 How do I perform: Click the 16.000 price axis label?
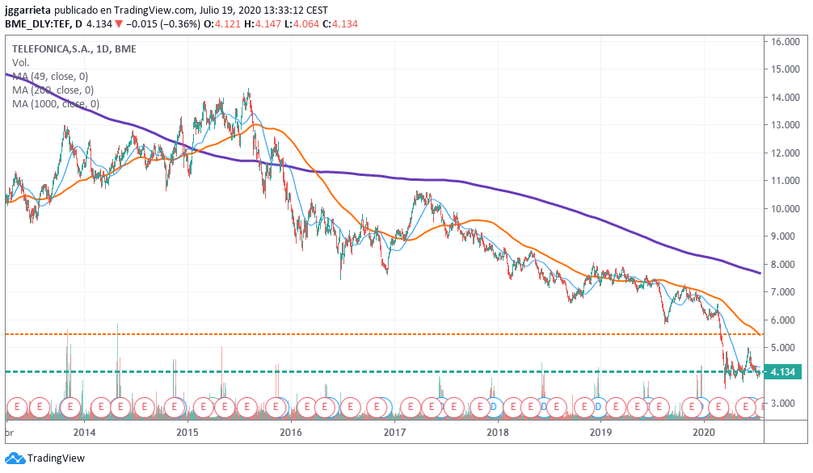[785, 41]
